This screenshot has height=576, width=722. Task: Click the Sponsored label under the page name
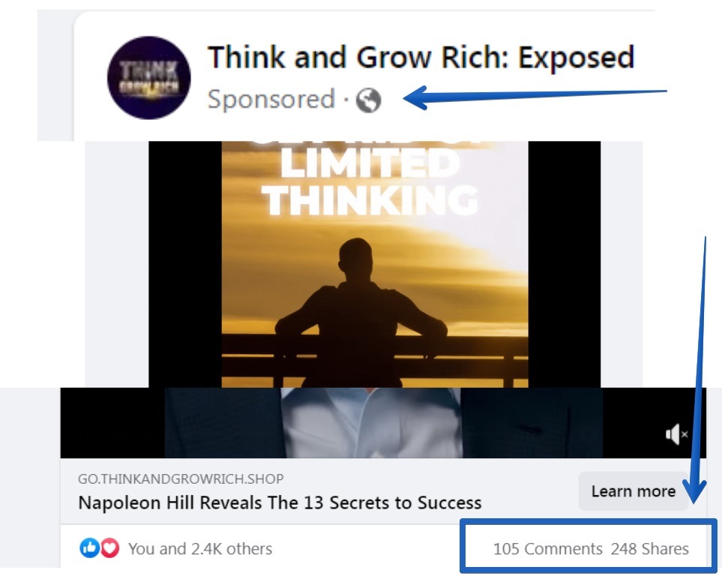tap(271, 99)
